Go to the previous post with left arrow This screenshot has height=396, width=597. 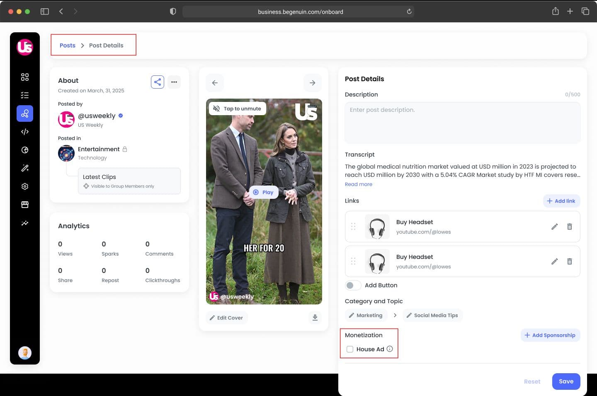pyautogui.click(x=215, y=83)
